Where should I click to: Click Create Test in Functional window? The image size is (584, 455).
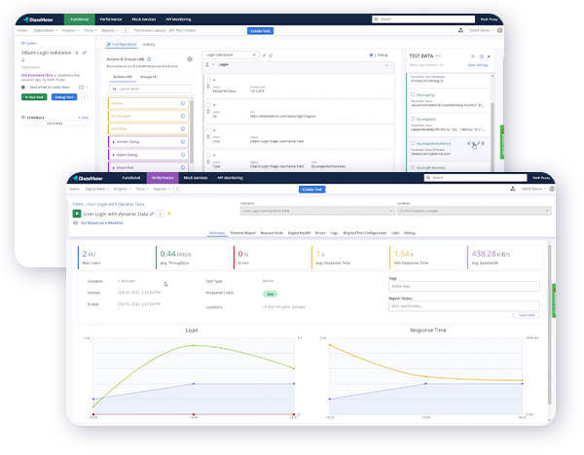coord(260,31)
